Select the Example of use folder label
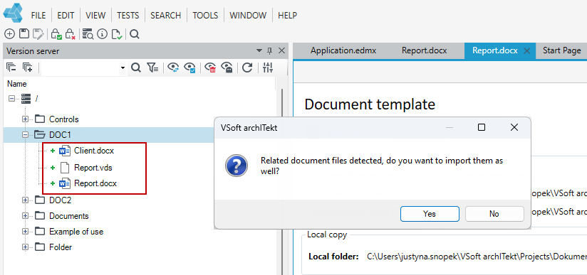The height and width of the screenshot is (275, 587). (x=76, y=232)
